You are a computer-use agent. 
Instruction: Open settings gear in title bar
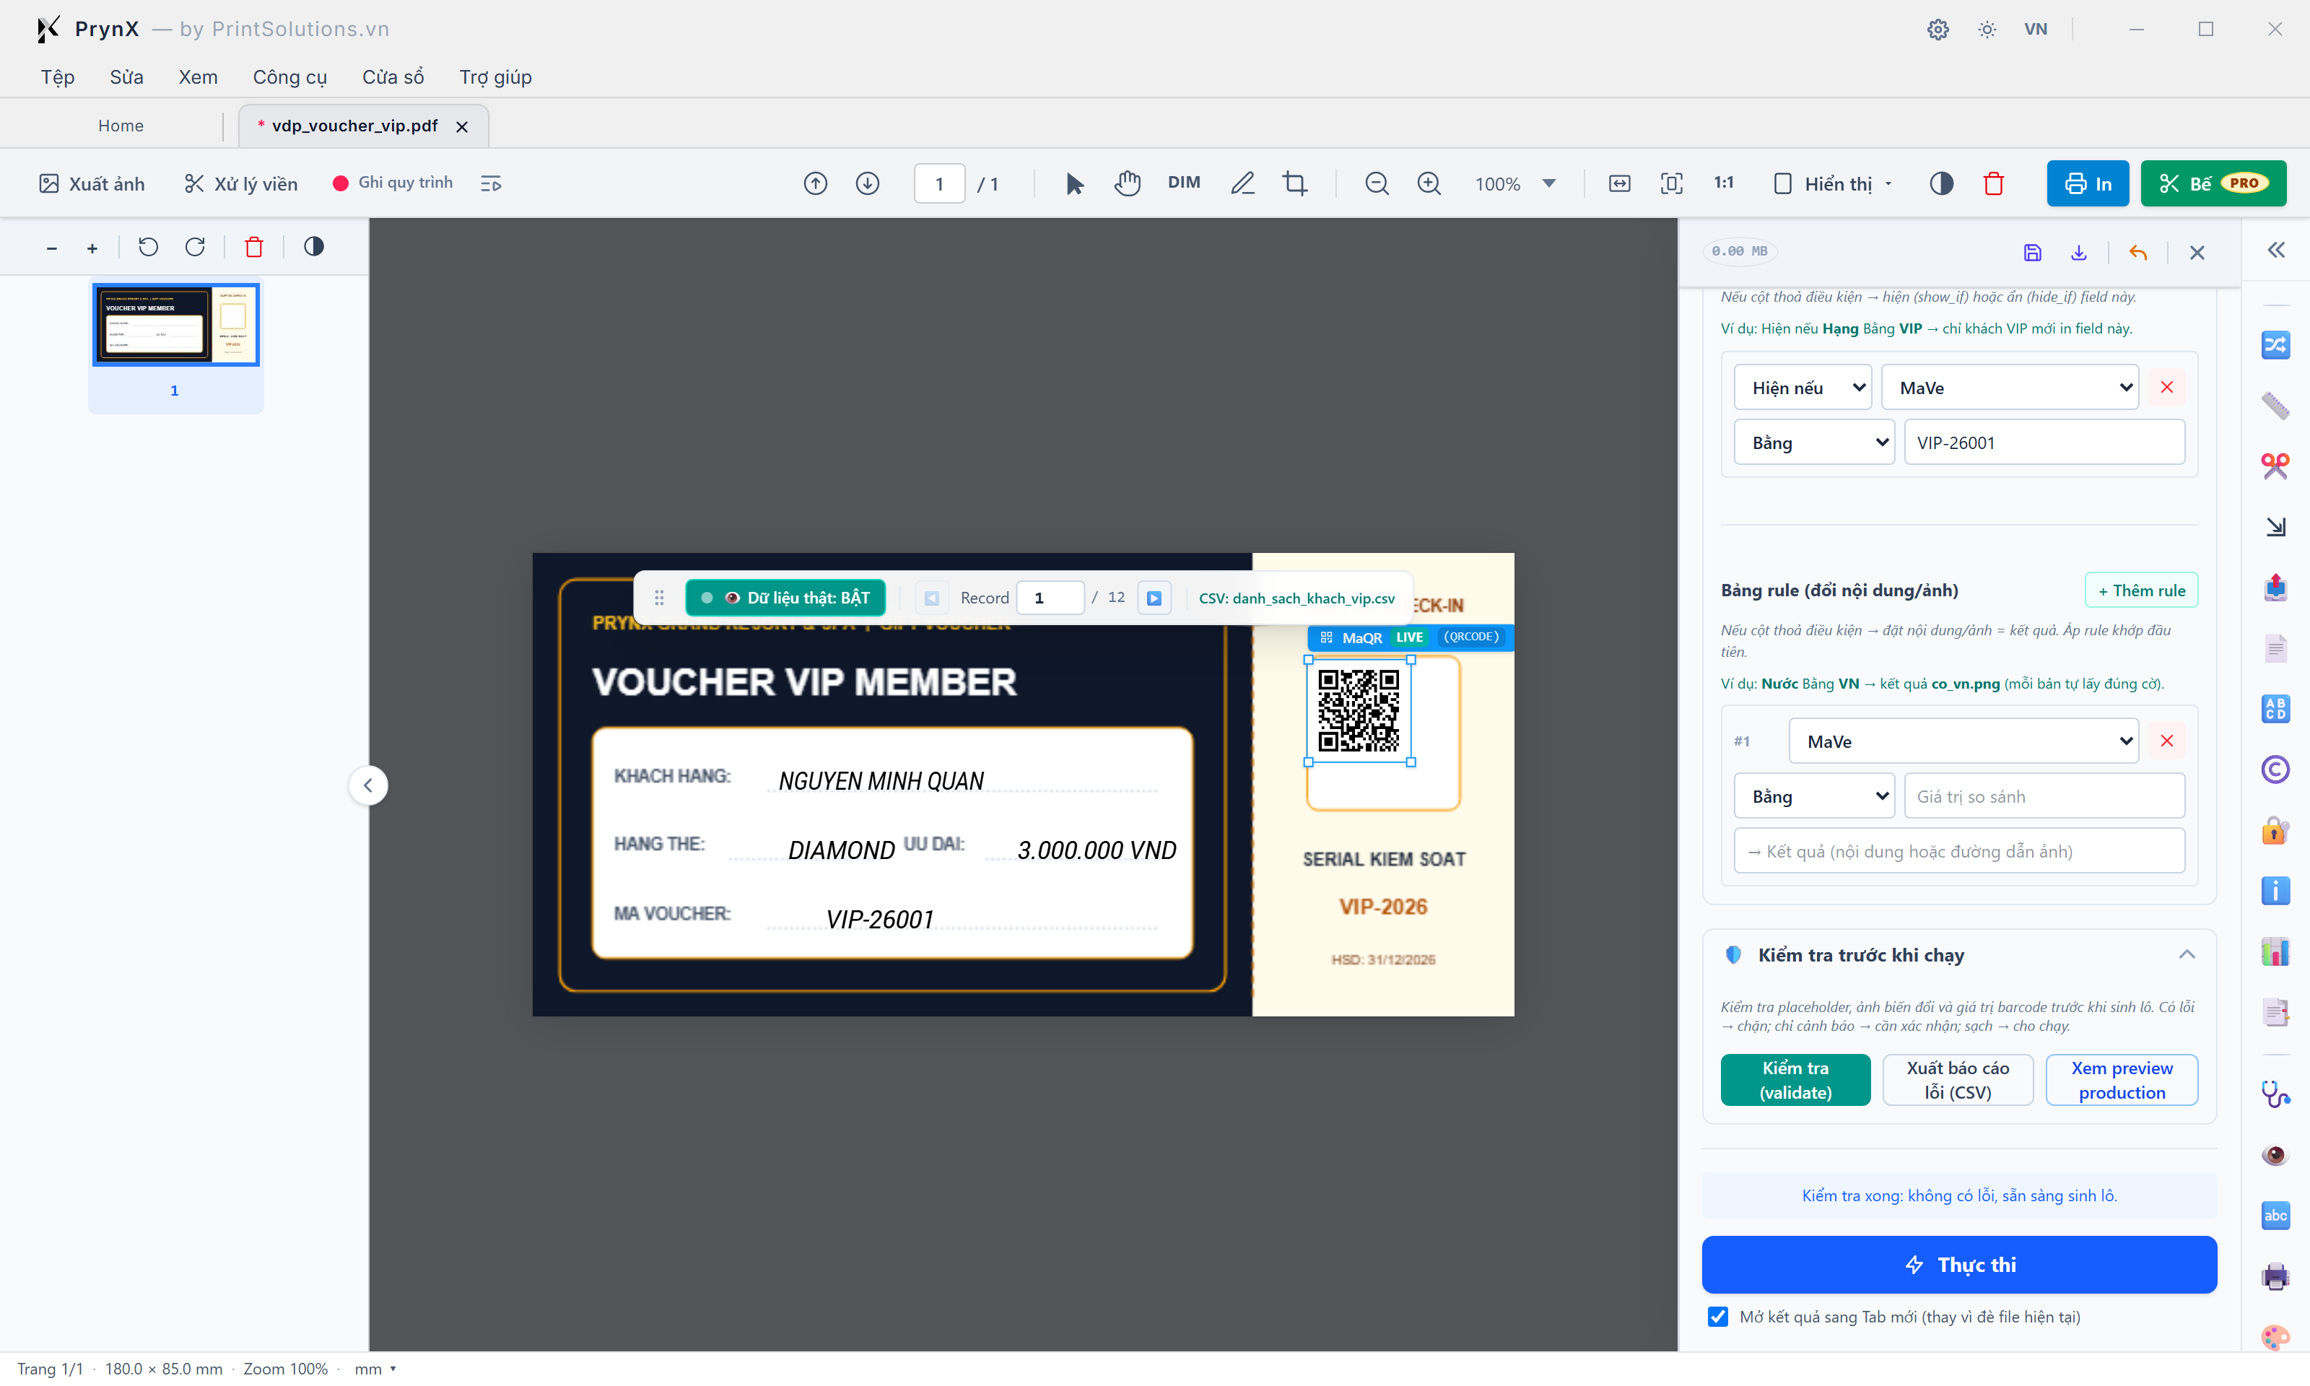coord(1938,29)
